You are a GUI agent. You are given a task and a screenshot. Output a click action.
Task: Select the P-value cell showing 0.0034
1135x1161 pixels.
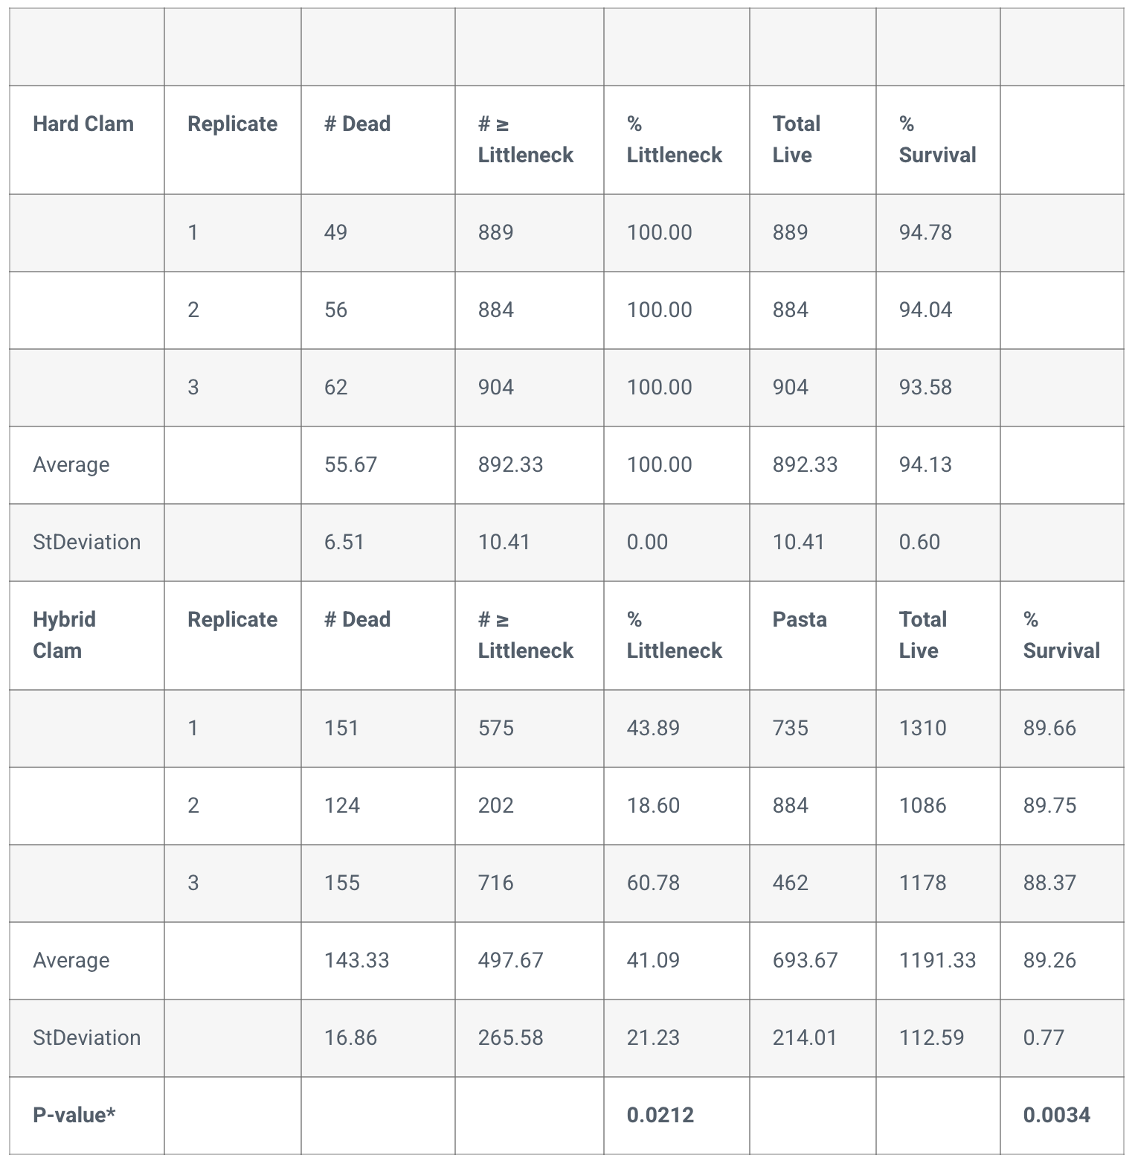1057,1115
